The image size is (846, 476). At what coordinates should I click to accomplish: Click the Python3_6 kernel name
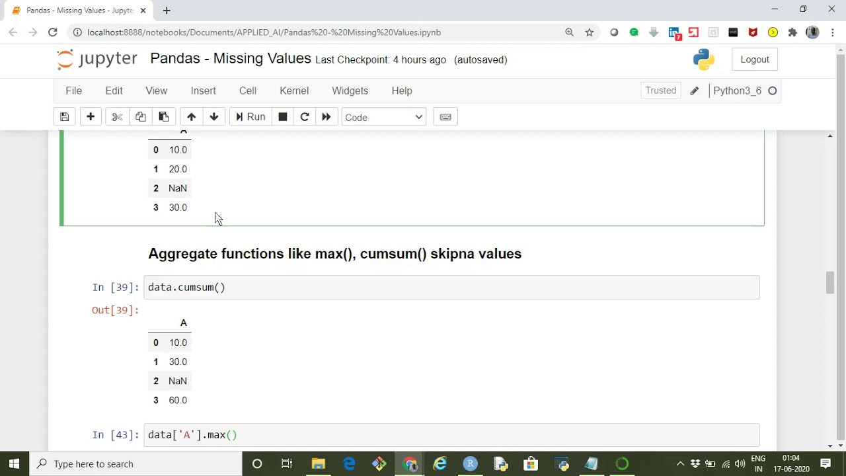pyautogui.click(x=737, y=91)
